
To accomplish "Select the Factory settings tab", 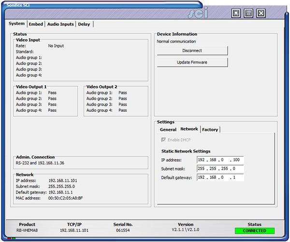I will coord(210,130).
